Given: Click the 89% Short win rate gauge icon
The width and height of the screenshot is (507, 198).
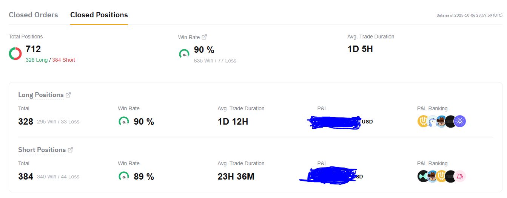Looking at the screenshot, I should [124, 176].
